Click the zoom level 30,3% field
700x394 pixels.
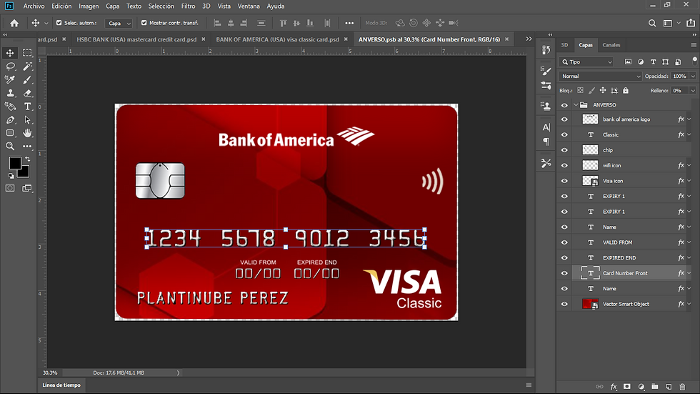pyautogui.click(x=51, y=373)
